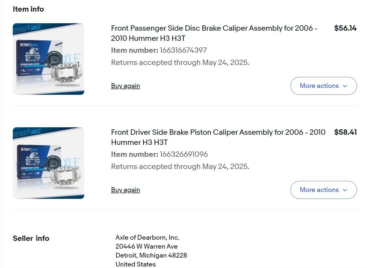Screen dimensions: 367x268
Task: Click Buy again for the passenger side caliper
Action: 125,86
